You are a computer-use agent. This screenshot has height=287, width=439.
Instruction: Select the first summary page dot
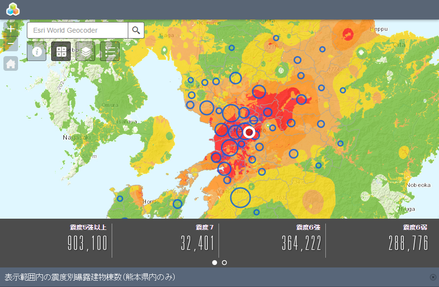pyautogui.click(x=215, y=263)
